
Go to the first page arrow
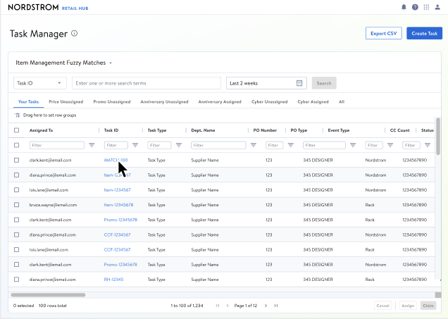(x=218, y=306)
